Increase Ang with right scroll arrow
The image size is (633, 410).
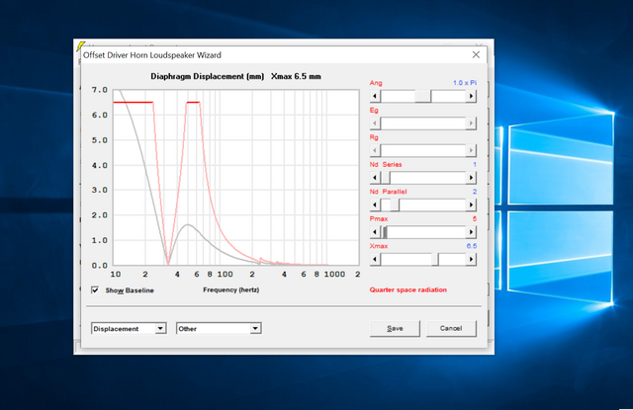(x=471, y=97)
